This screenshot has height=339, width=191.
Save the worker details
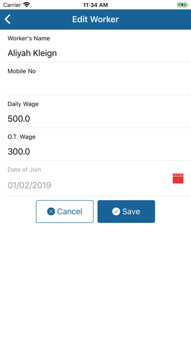point(126,211)
